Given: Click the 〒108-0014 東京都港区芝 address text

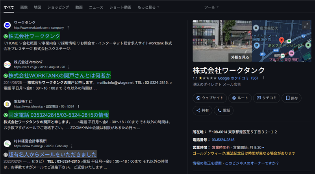Looking at the screenshot, I should click(x=243, y=132).
